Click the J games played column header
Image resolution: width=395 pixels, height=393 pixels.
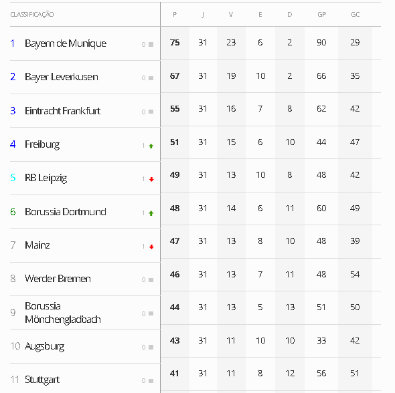click(203, 15)
